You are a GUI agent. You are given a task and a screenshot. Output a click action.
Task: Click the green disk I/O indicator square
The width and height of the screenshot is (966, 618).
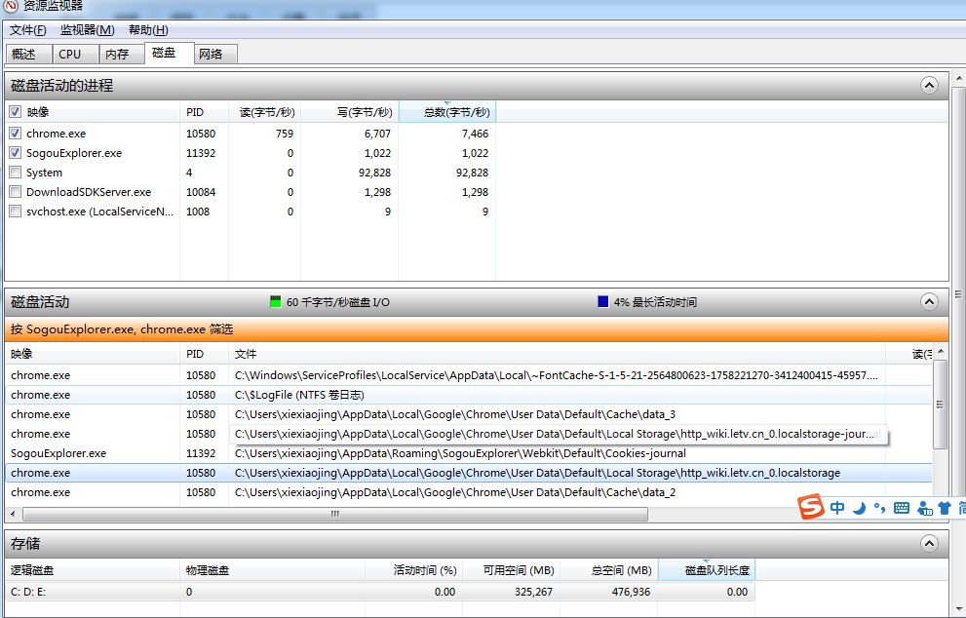pyautogui.click(x=276, y=302)
